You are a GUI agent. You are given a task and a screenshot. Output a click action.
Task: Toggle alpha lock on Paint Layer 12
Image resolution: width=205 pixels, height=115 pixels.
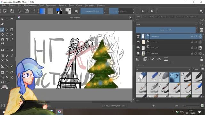pyautogui.click(x=196, y=36)
